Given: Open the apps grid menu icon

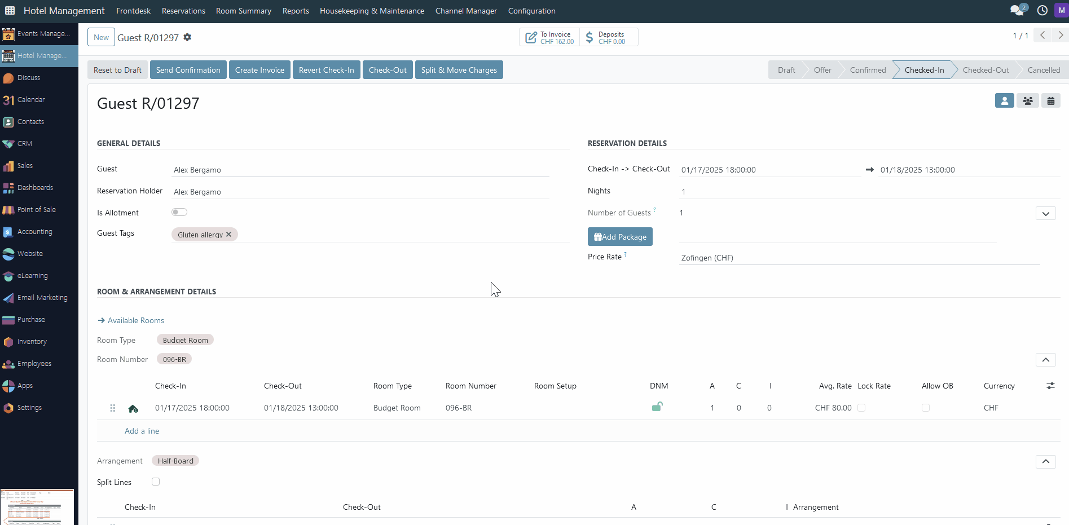Looking at the screenshot, I should [x=10, y=11].
